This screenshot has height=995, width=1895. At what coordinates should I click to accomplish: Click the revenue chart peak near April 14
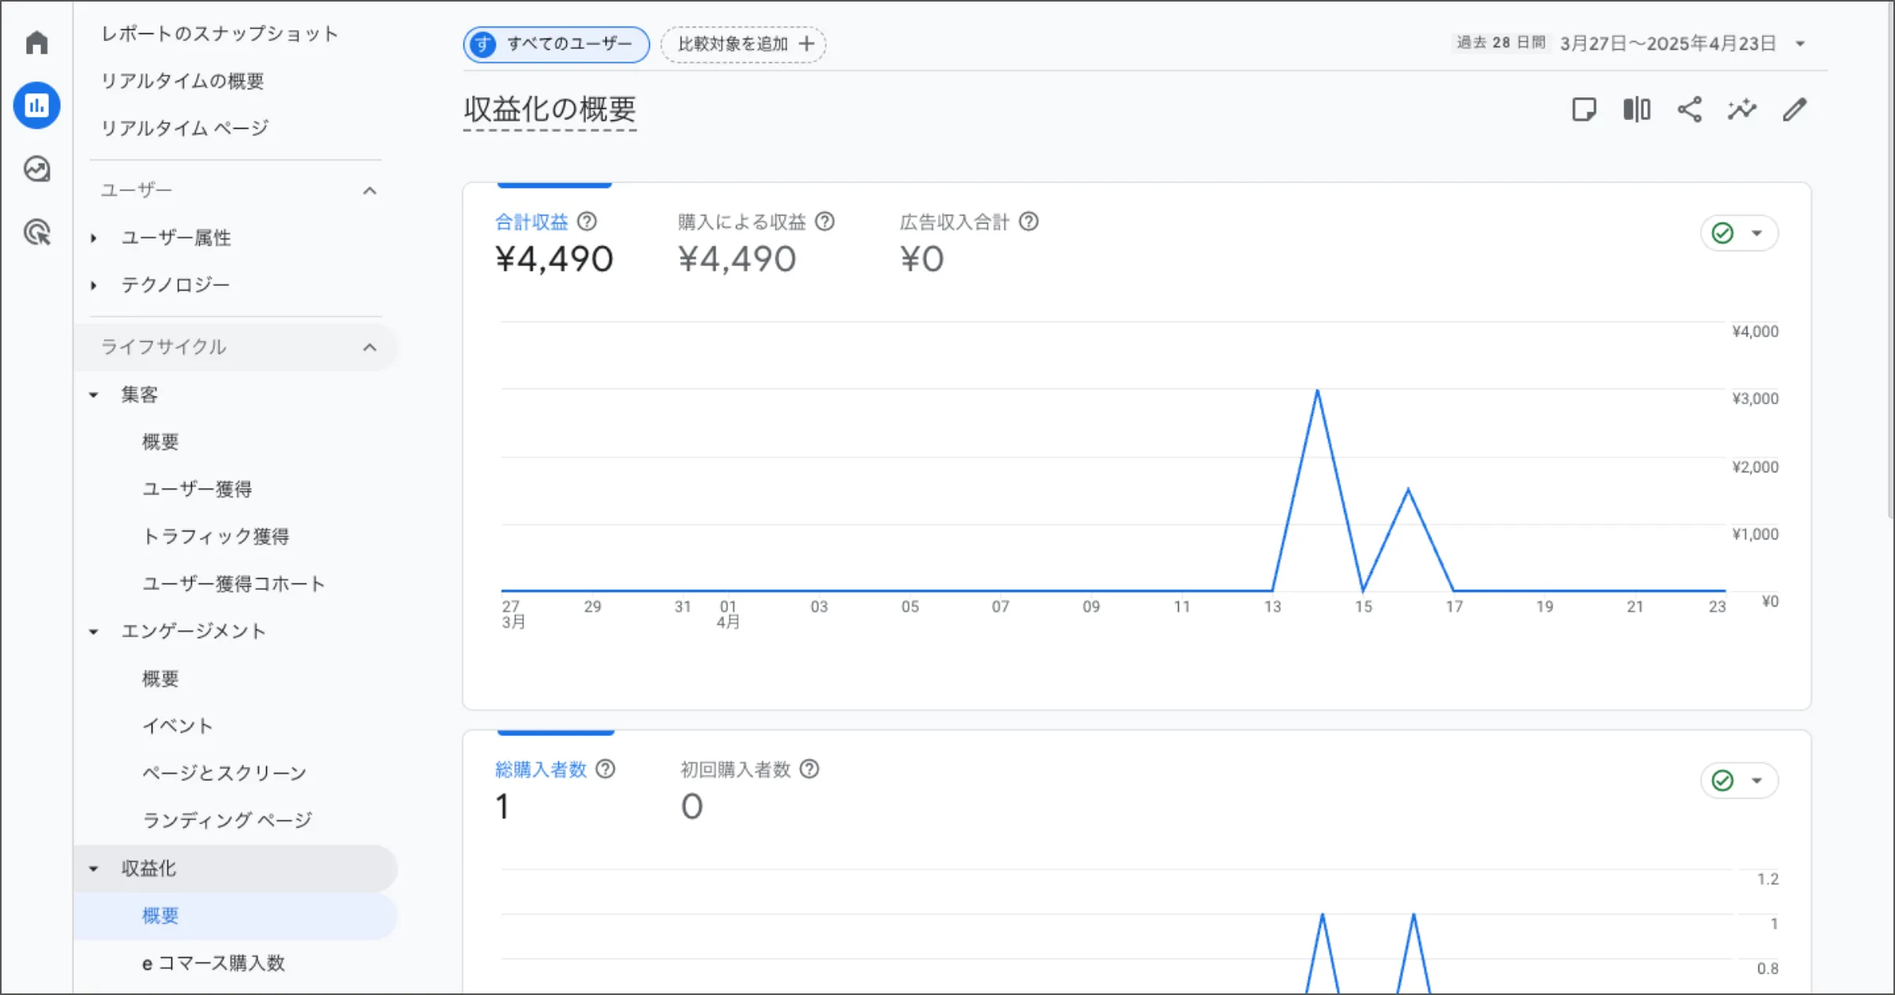click(1317, 391)
